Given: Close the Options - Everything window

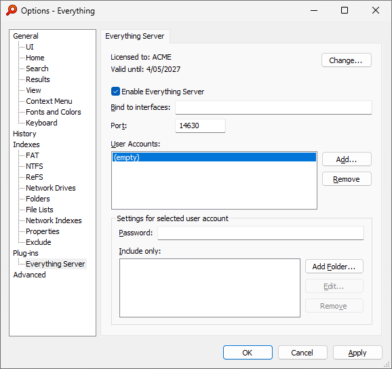Looking at the screenshot, I should [x=376, y=10].
